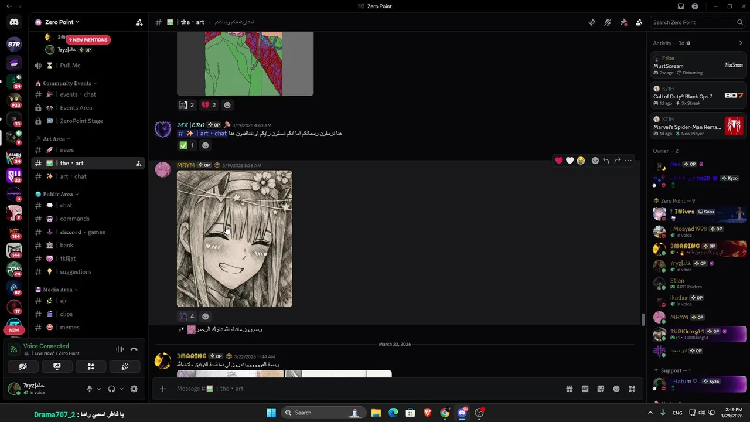Open apps launcher in message bar

point(632,389)
